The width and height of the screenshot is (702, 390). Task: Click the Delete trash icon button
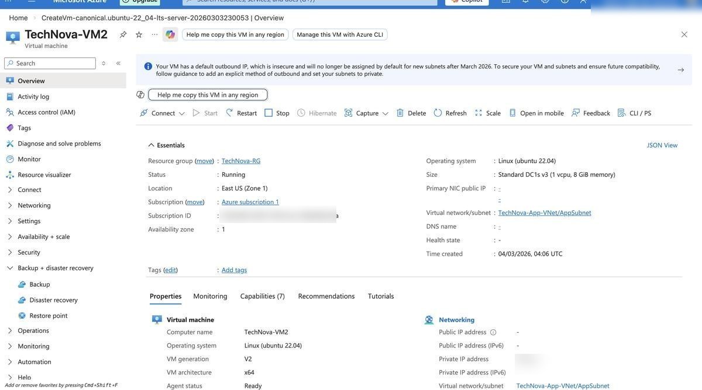coord(411,113)
